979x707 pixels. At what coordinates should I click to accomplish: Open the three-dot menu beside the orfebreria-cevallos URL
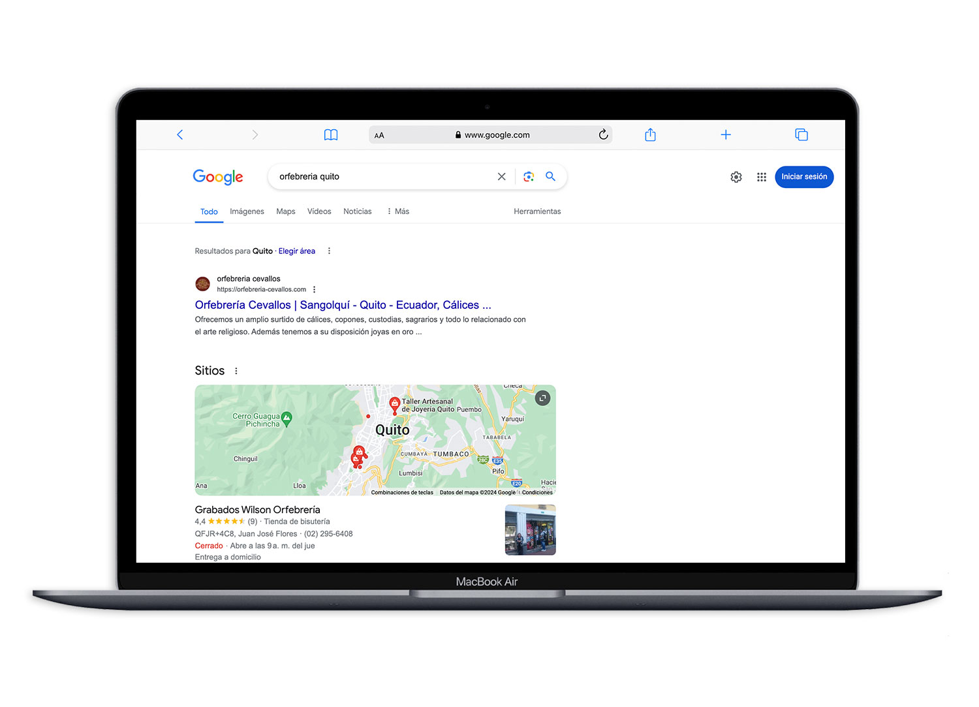(314, 289)
